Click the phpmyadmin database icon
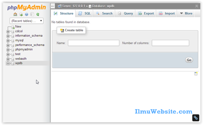This screenshot has height=125, width=203. click(13, 50)
